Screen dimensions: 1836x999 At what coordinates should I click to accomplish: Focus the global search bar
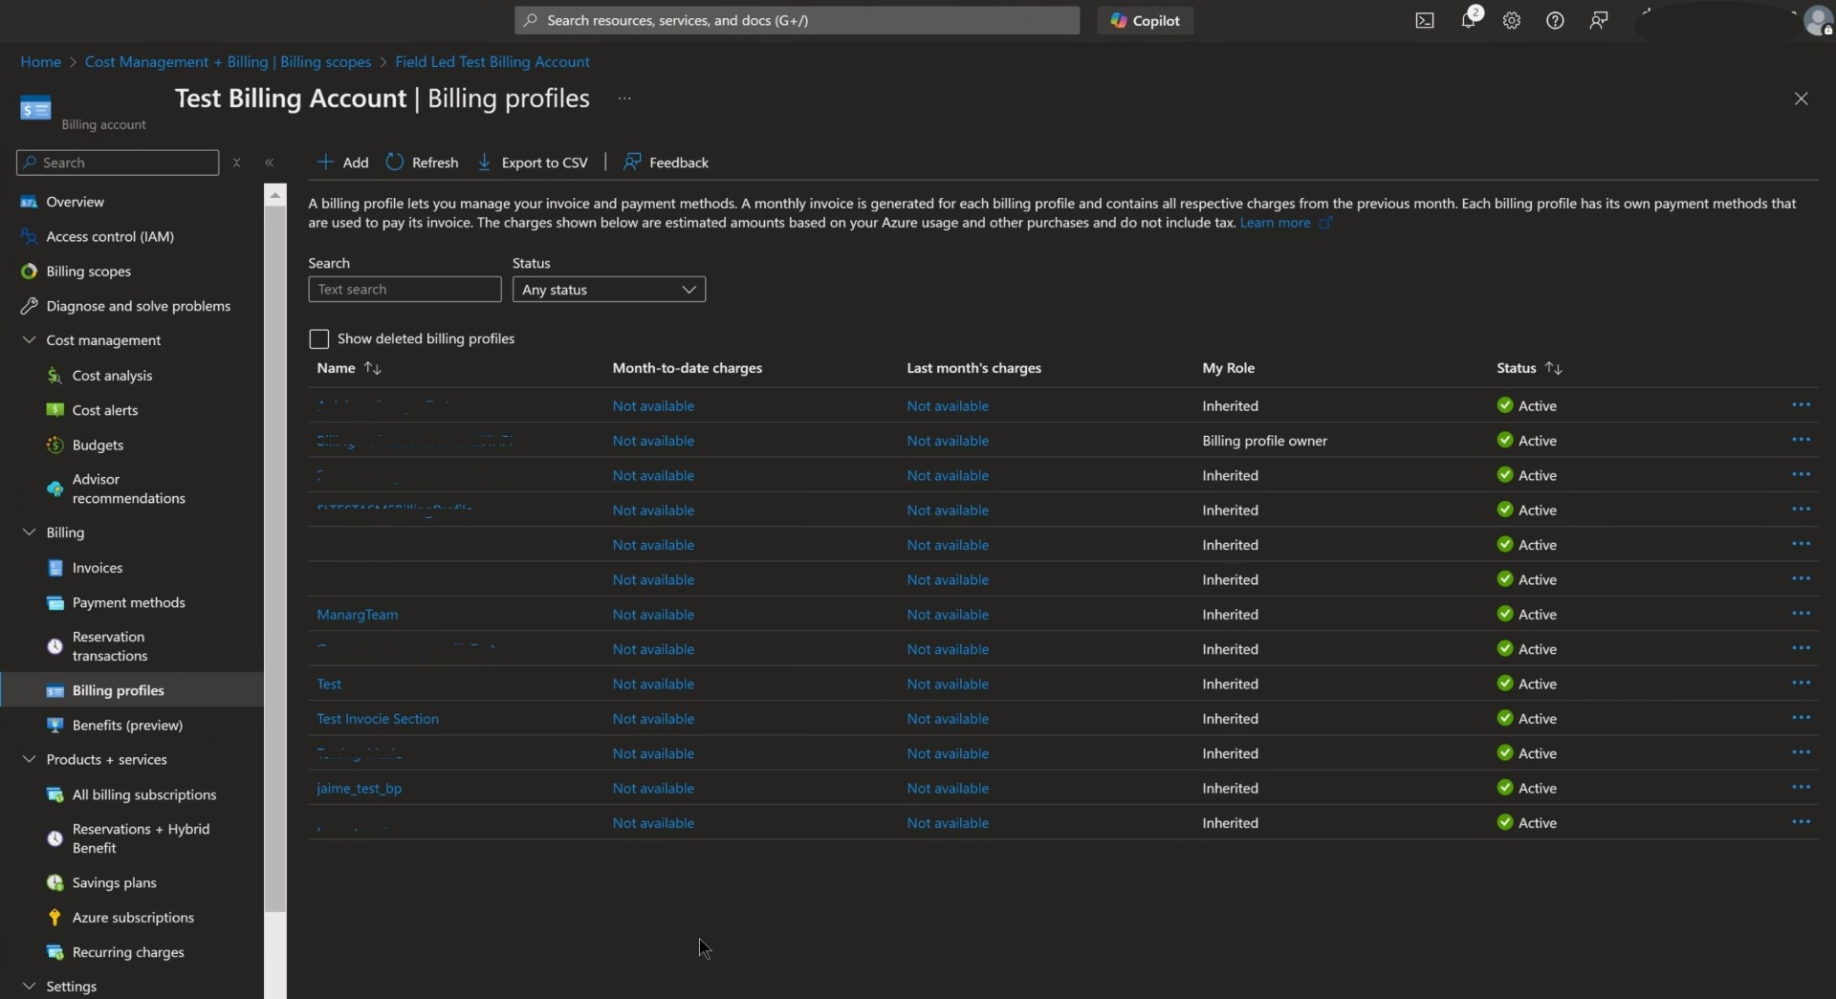tap(797, 20)
